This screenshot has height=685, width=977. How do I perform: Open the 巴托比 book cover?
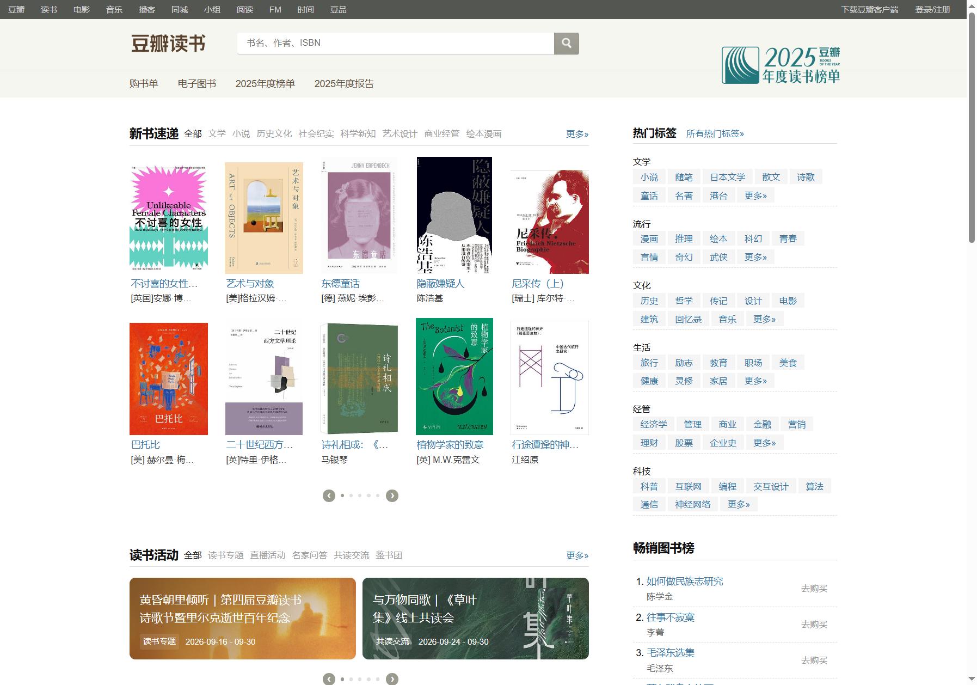(x=169, y=379)
